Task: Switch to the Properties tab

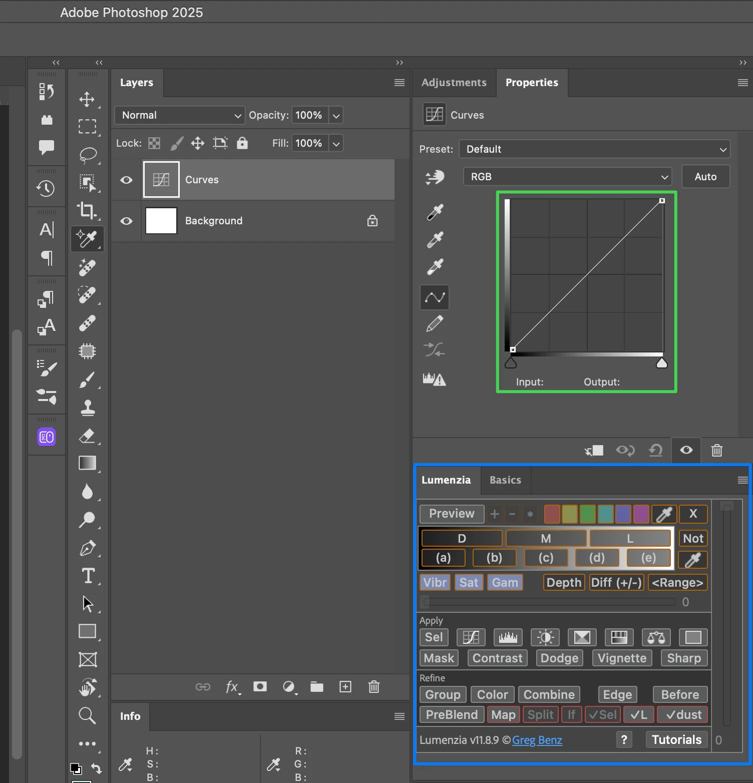Action: 532,83
